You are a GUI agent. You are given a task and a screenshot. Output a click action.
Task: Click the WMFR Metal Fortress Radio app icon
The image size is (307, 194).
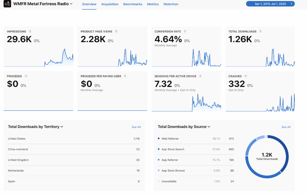[x=7, y=4]
